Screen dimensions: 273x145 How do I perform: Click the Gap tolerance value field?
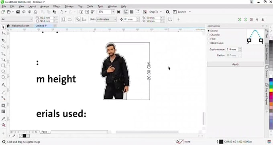(x=232, y=50)
